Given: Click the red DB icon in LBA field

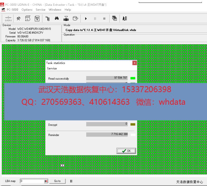Looking at the screenshot, I should [46, 181].
